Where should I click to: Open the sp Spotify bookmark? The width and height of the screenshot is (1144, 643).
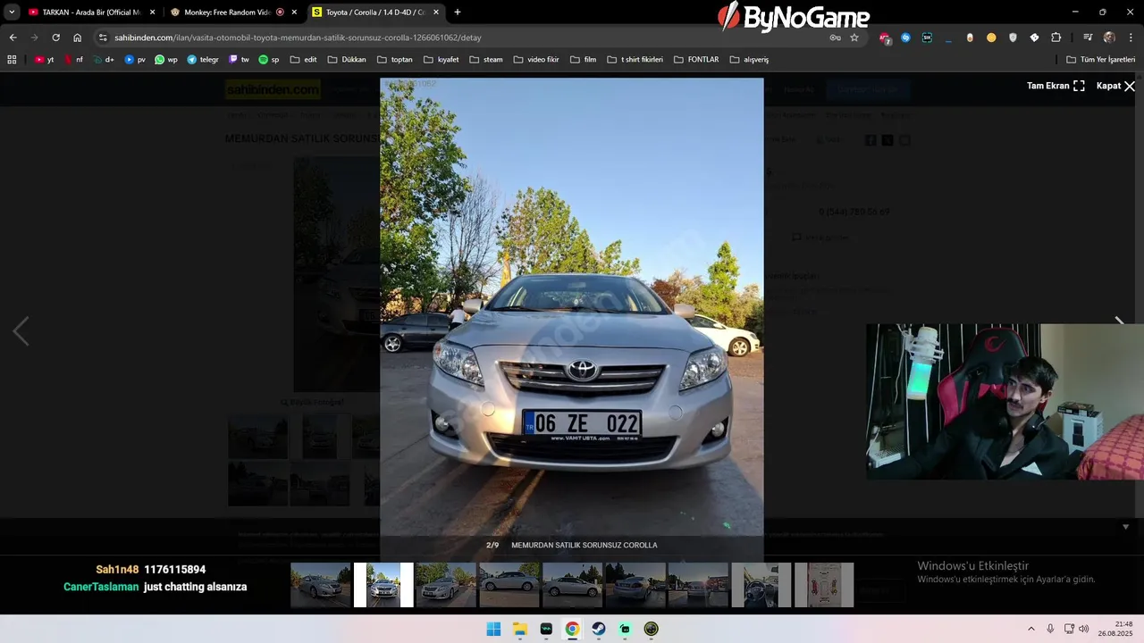(269, 59)
